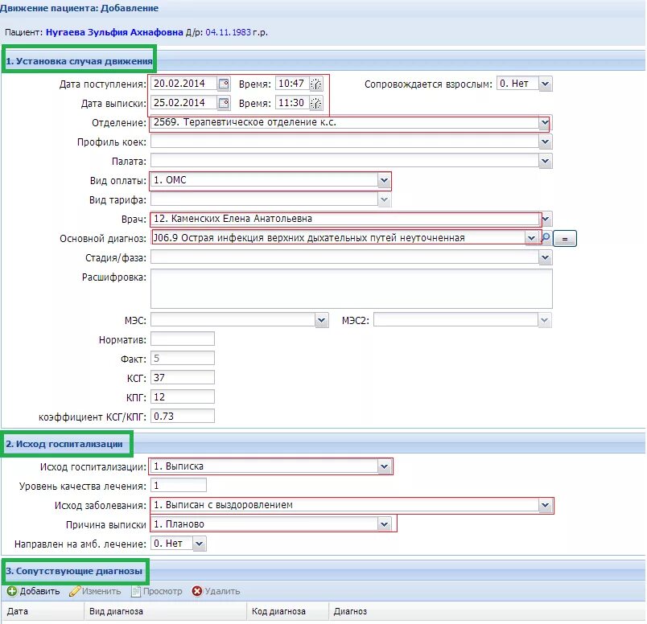Open the Палата dropdown

[545, 162]
